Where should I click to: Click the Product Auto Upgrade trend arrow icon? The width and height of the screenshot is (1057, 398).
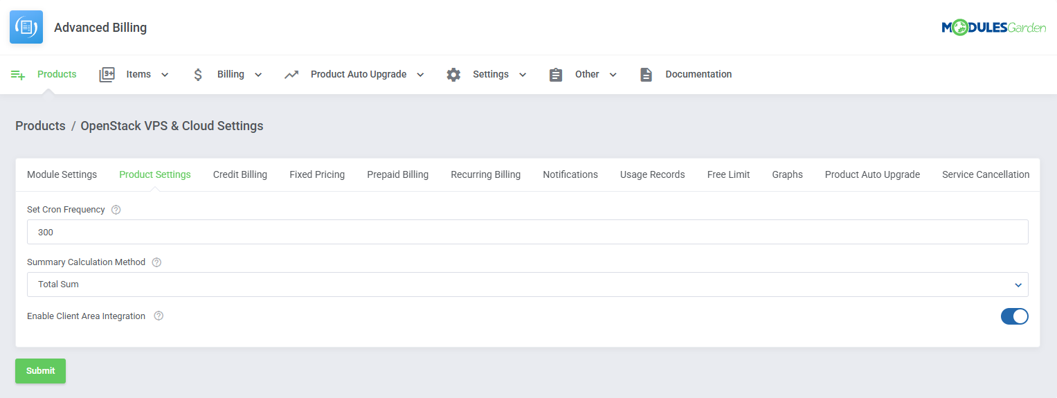point(291,75)
